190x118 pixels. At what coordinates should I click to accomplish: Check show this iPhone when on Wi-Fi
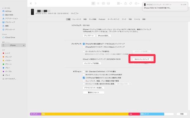pyautogui.click(x=84, y=75)
